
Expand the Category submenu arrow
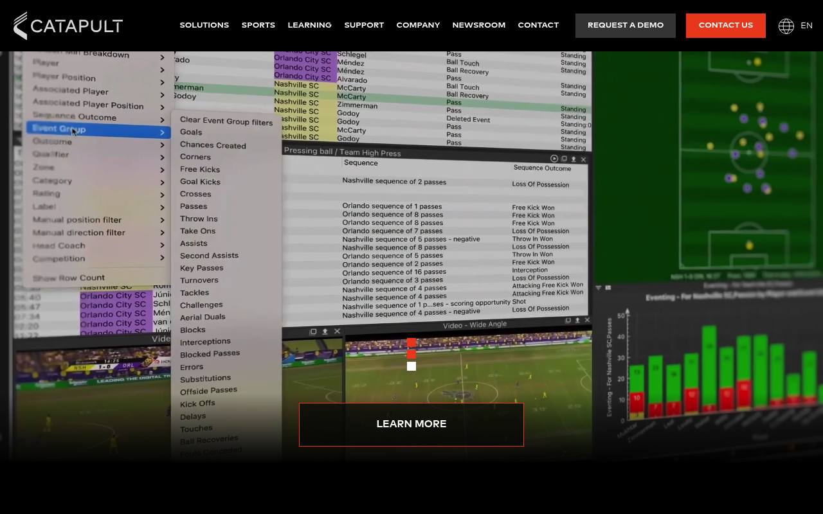162,182
